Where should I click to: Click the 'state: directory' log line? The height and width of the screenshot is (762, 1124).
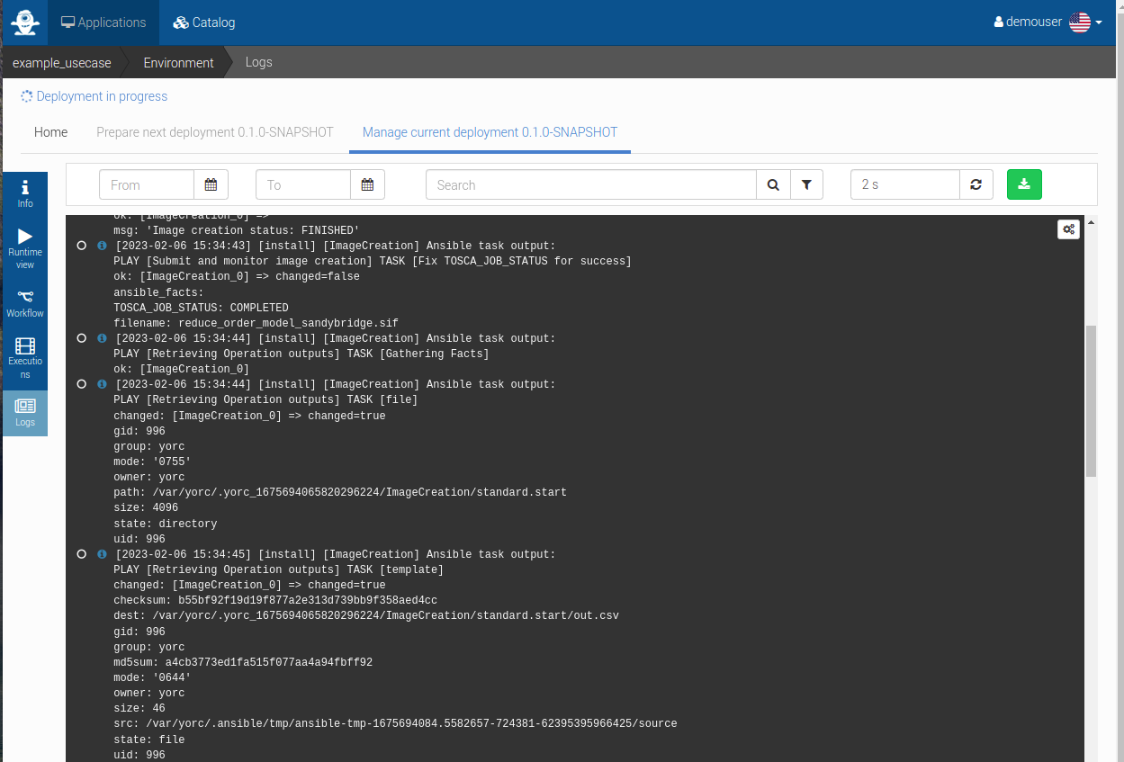click(x=166, y=524)
